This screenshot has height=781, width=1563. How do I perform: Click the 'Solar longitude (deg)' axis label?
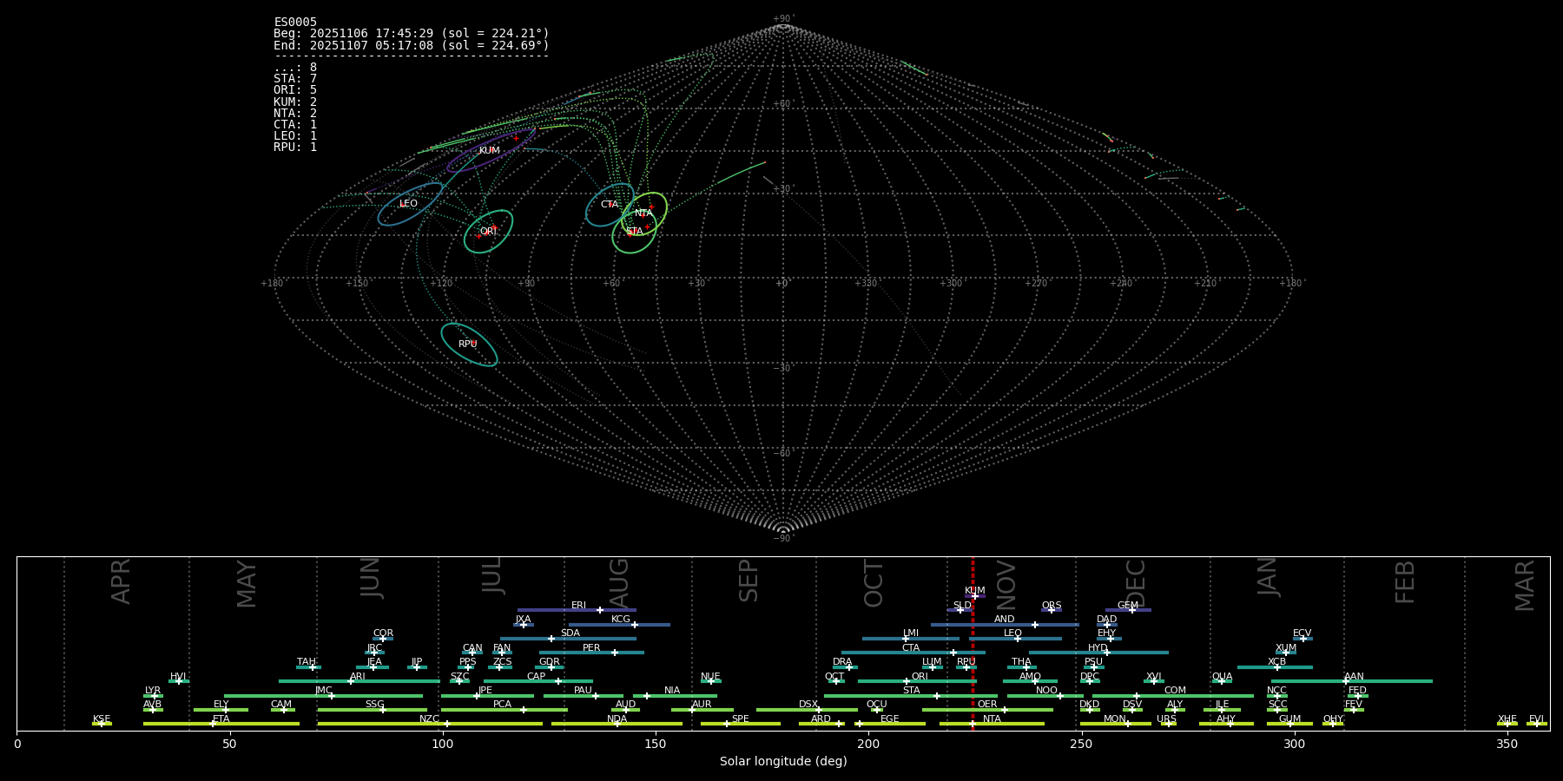tap(783, 761)
